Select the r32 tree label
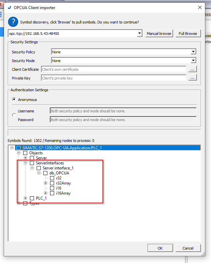Screen dimensions: 211x263 click(59, 178)
